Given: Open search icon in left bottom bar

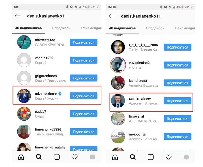Looking at the screenshot, I should pyautogui.click(x=39, y=157).
